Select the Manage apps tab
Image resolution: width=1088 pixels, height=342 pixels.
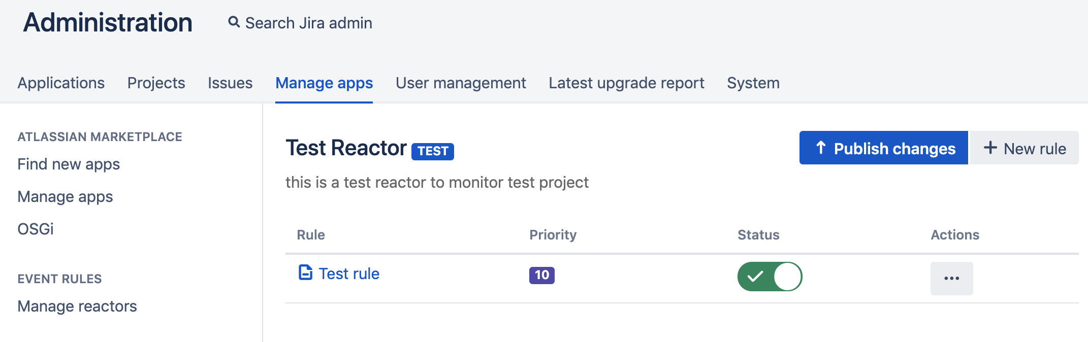tap(324, 83)
